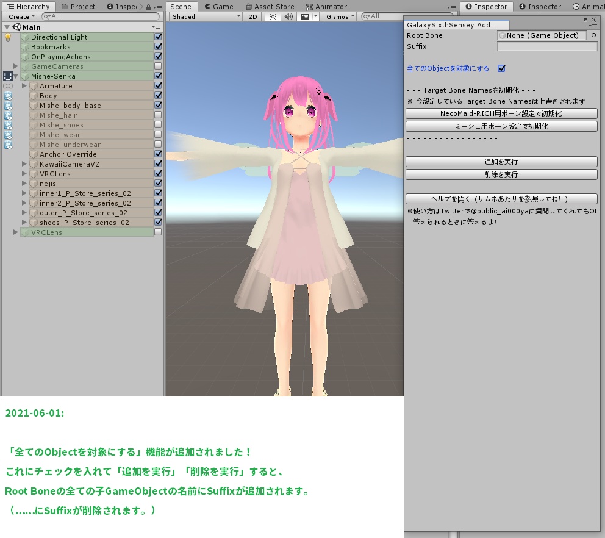The image size is (605, 538).
Task: Open Shaded draw mode dropdown
Action: (x=206, y=16)
